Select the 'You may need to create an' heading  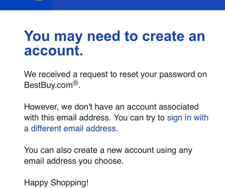pyautogui.click(x=114, y=37)
